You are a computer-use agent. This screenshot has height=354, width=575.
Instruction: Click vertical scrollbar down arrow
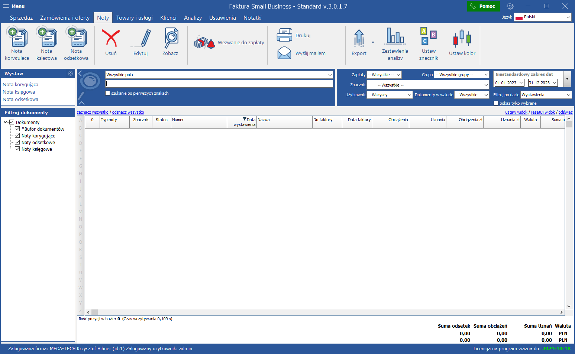(569, 306)
